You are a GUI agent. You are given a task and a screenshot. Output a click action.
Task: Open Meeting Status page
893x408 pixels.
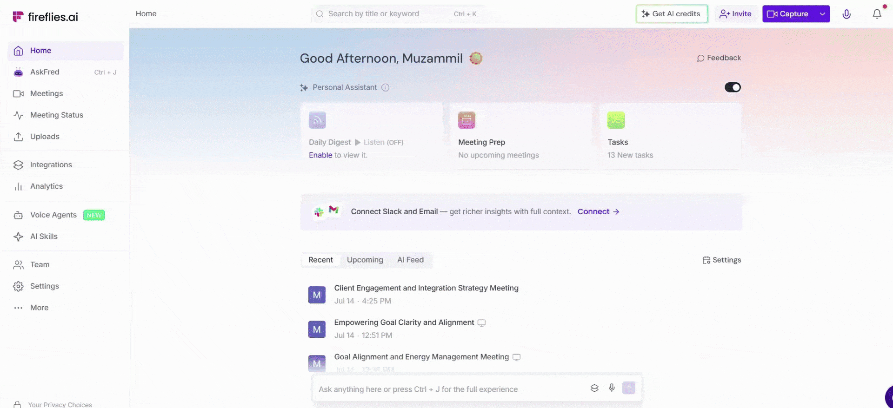(x=66, y=115)
